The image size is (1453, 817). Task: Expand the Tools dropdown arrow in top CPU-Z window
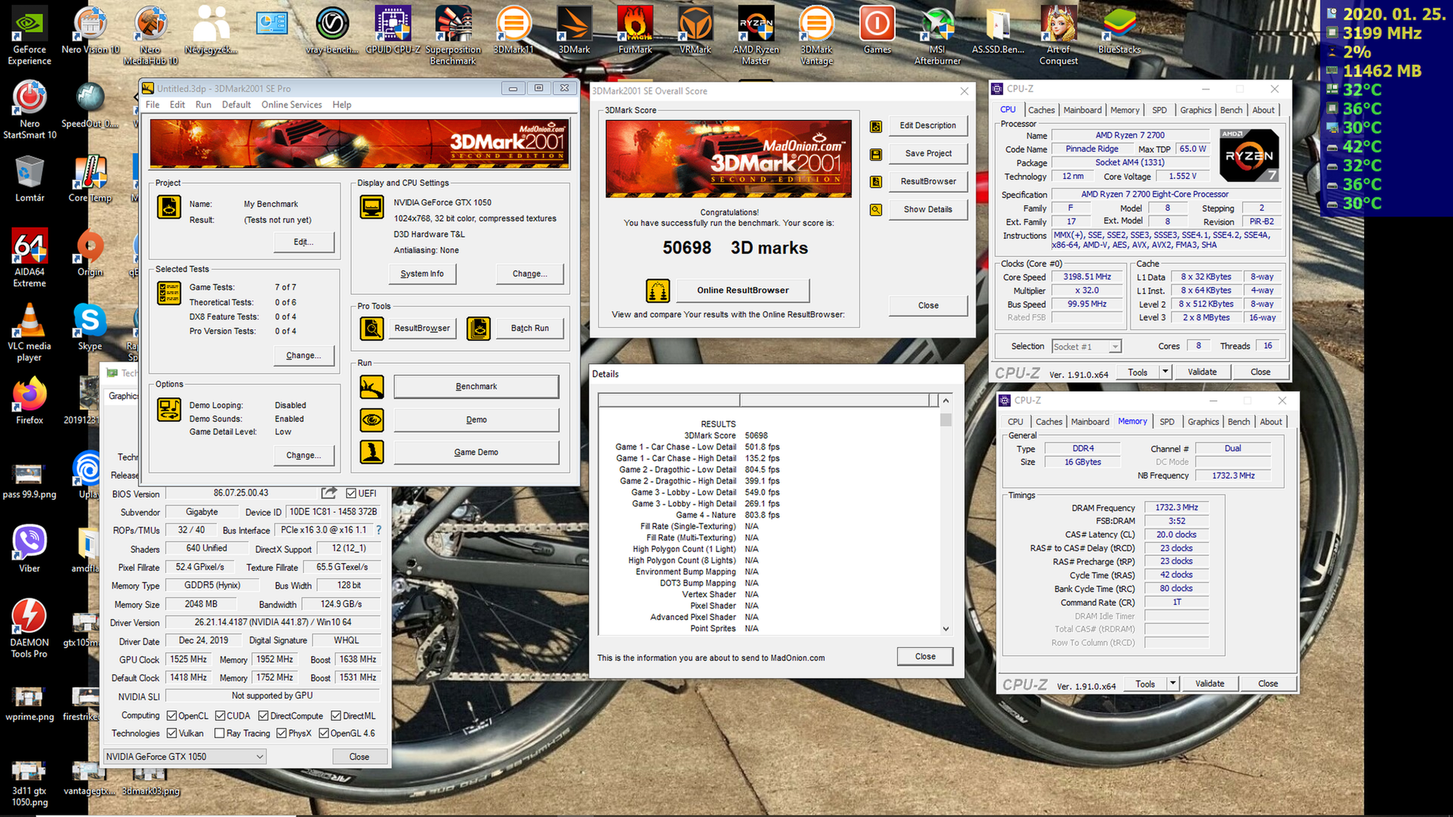coord(1165,371)
